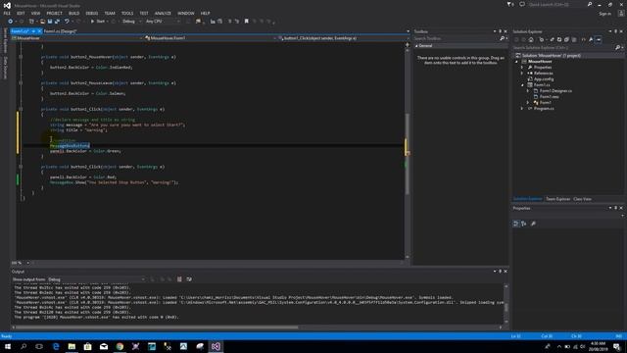The height and width of the screenshot is (353, 627).
Task: Click the Windows Start button
Action: (x=8, y=346)
